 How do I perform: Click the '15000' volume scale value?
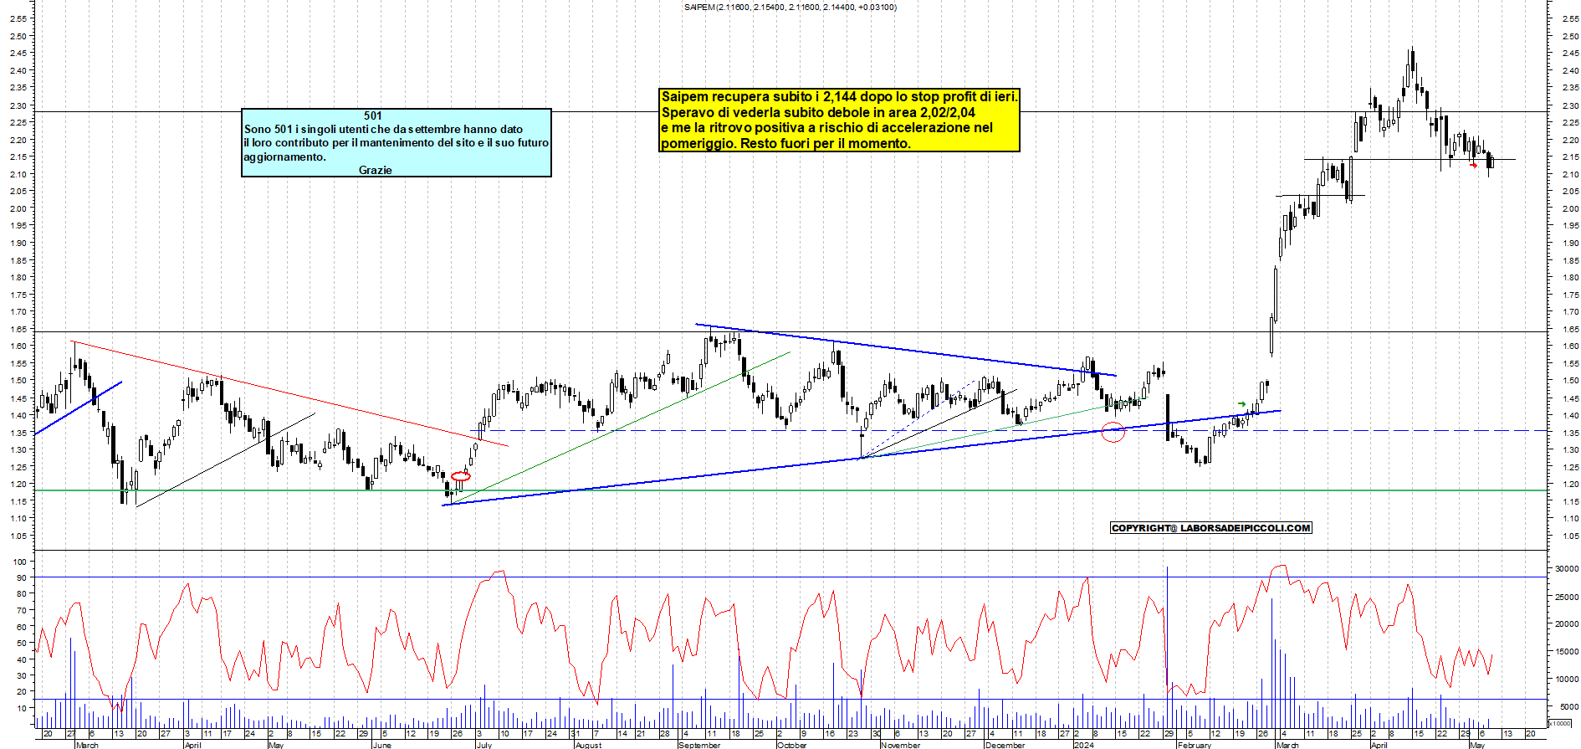[x=1567, y=652]
